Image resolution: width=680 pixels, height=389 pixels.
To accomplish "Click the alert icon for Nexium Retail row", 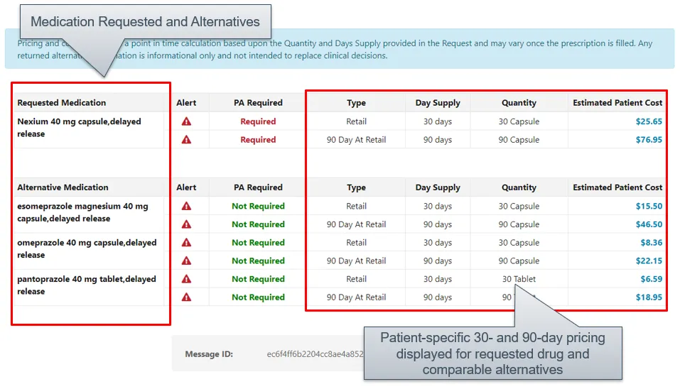I will (186, 121).
